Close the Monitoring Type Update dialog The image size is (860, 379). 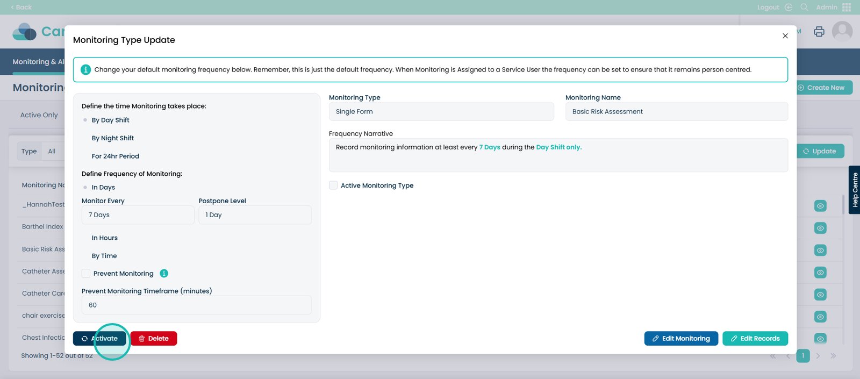[785, 36]
